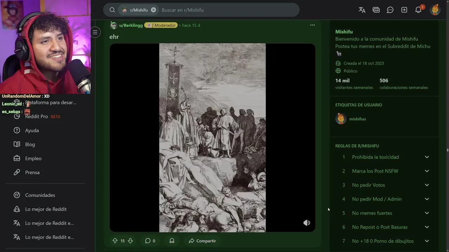Open comments on the post
449x252 pixels.
[150, 241]
